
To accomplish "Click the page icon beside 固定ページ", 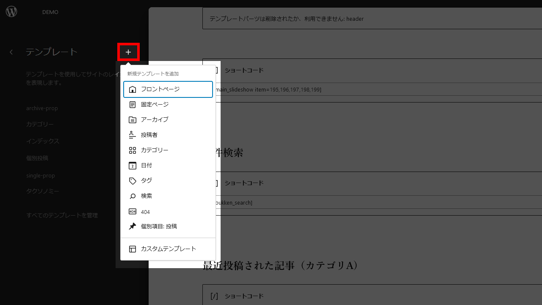I will click(133, 105).
